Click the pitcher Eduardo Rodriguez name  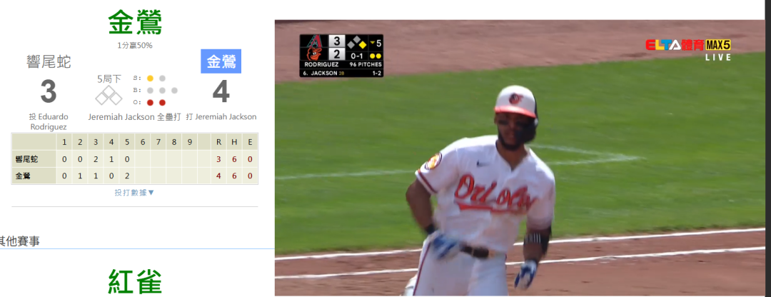pos(49,121)
